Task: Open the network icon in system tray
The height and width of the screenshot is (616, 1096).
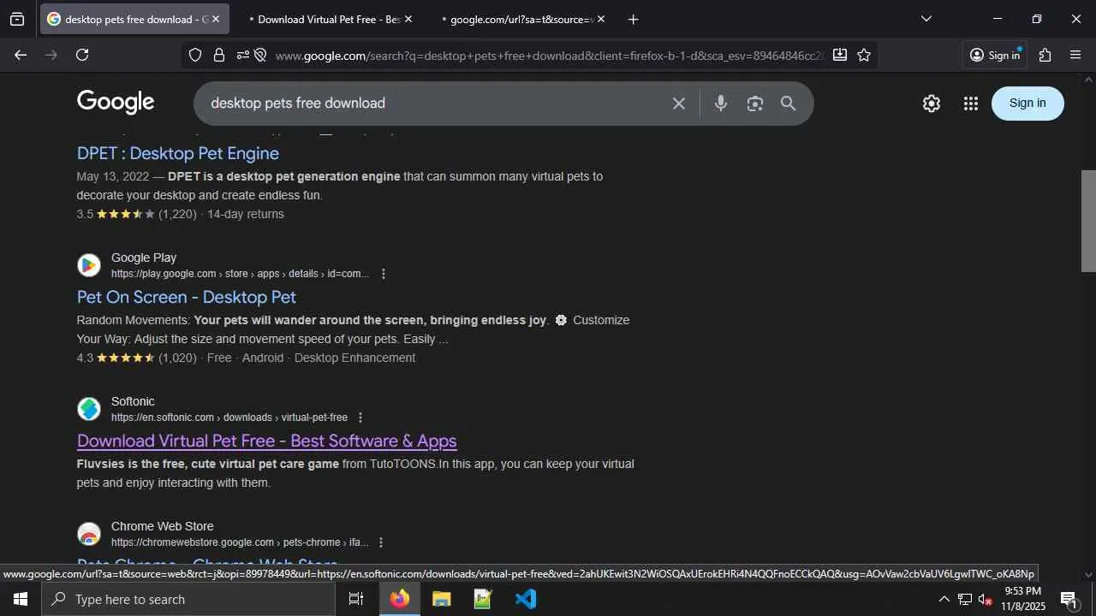Action: (x=965, y=599)
